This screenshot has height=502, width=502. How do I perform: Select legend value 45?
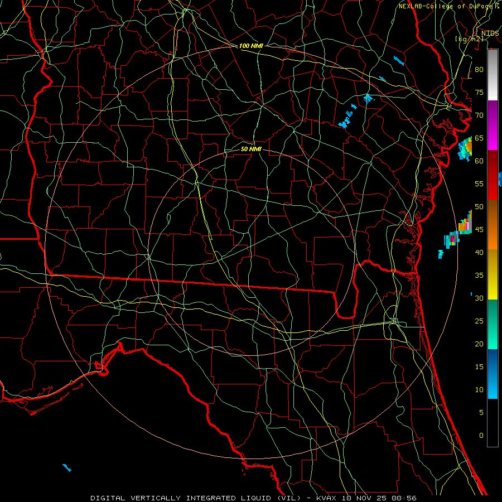point(479,230)
